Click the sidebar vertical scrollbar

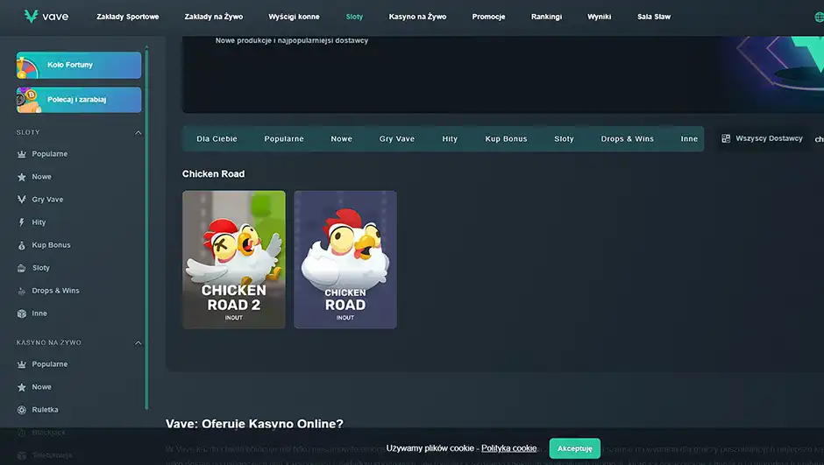click(x=146, y=229)
